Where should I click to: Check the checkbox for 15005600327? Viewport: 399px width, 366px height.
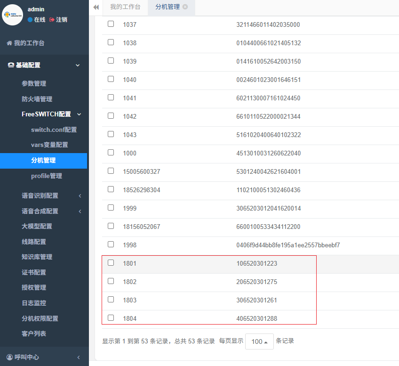111,171
